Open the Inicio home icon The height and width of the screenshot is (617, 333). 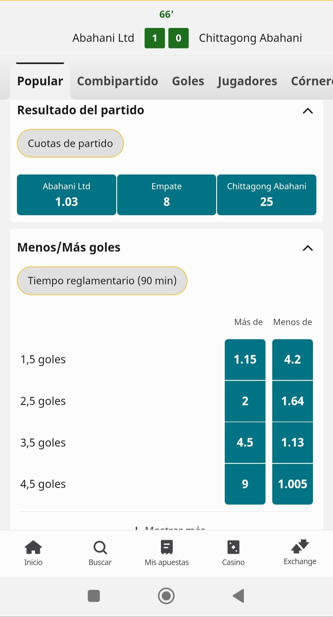tap(33, 548)
